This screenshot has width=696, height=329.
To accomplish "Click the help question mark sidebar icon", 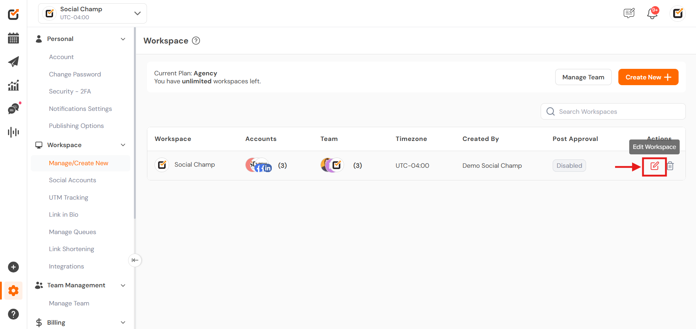I will coord(13,314).
